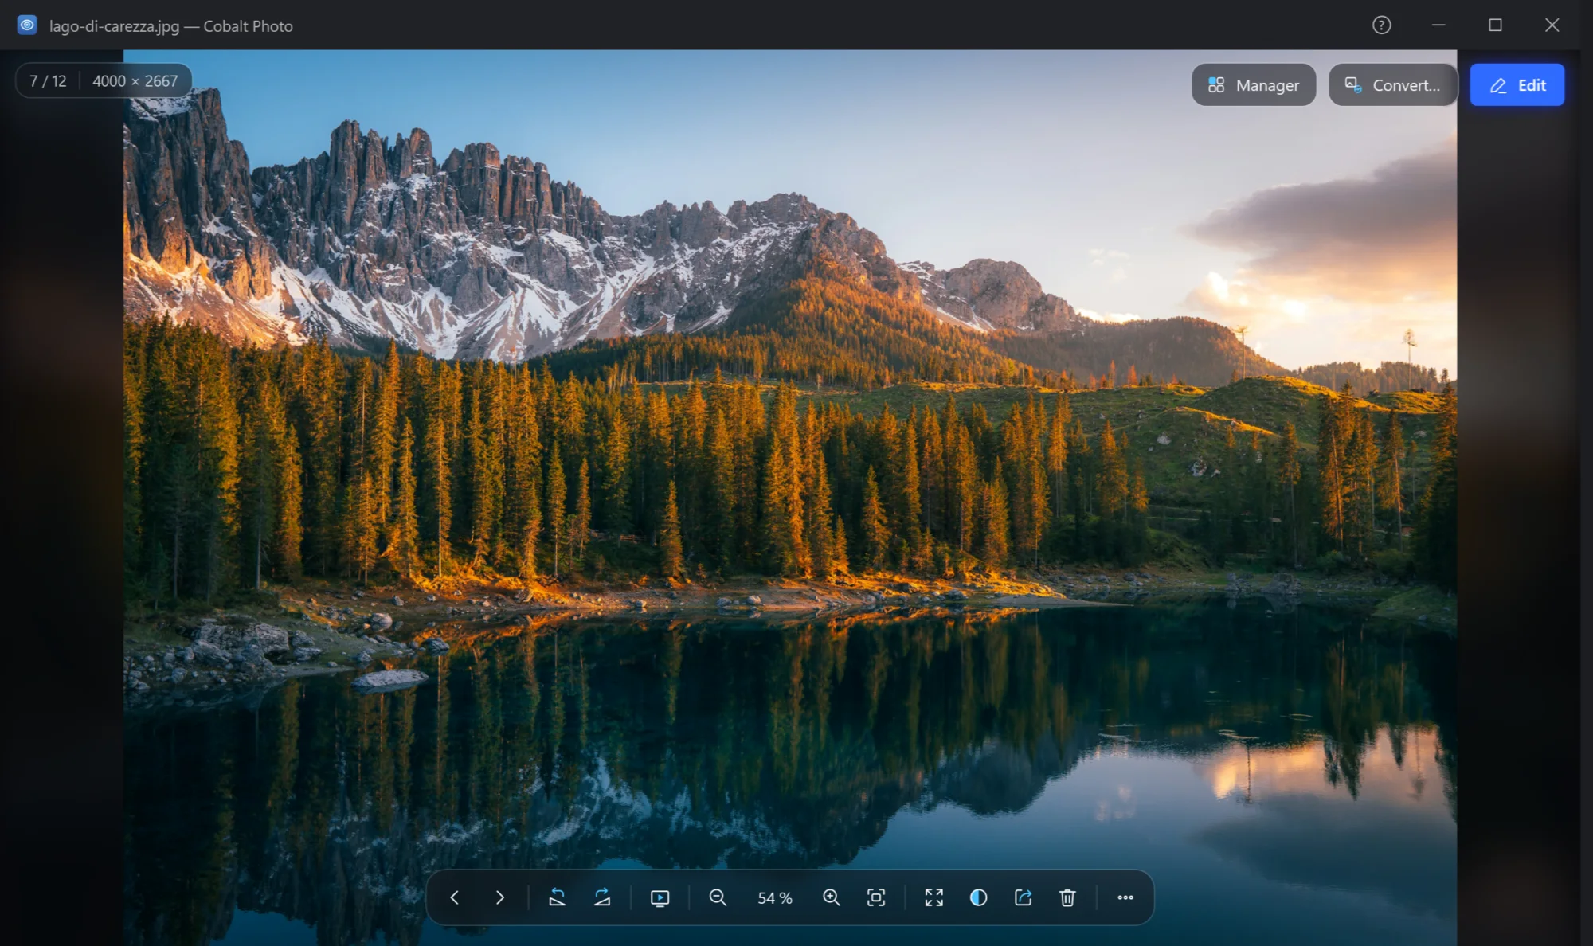The image size is (1593, 946).
Task: Open the help question mark icon
Action: pyautogui.click(x=1382, y=25)
